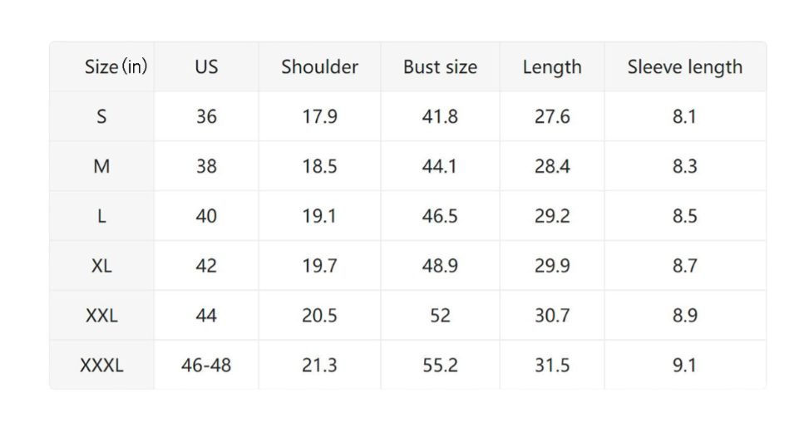This screenshot has width=804, height=442.
Task: Click the 52 bust size cell
Action: (x=440, y=316)
